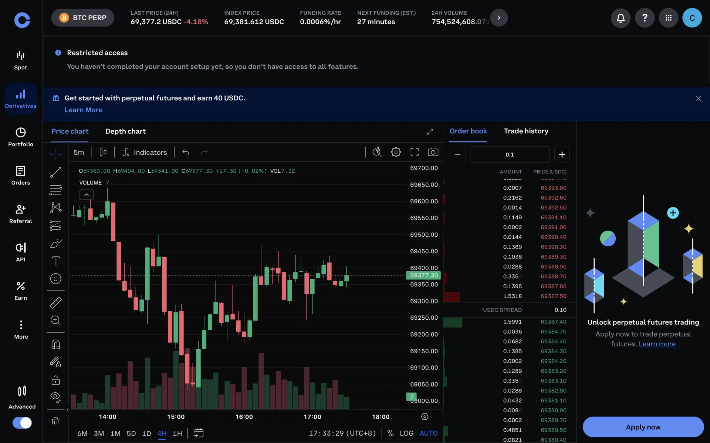Remove drawings with trash icon
Image resolution: width=710 pixels, height=443 pixels.
56,421
